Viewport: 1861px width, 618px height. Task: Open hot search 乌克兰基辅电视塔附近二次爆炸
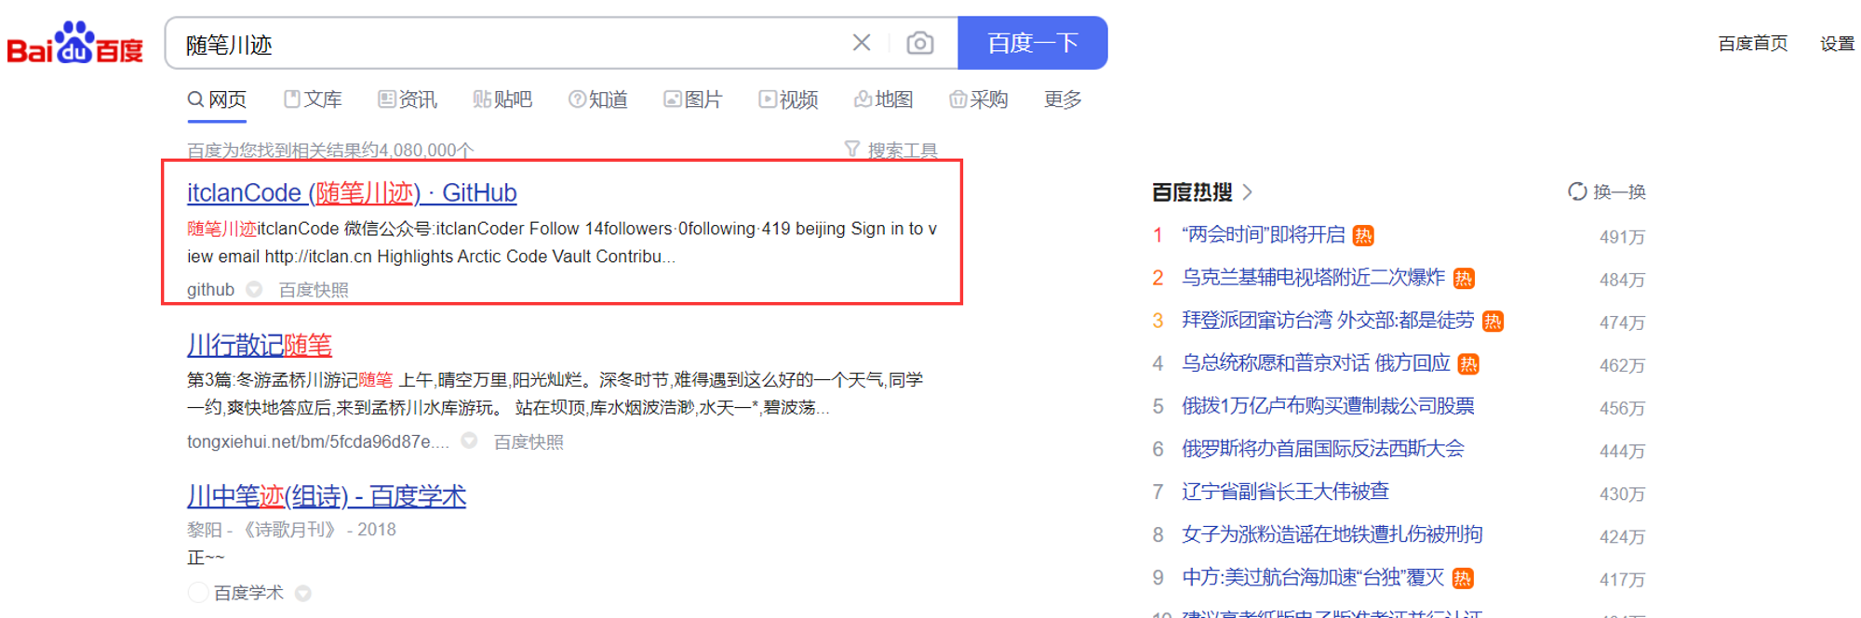(x=1314, y=278)
